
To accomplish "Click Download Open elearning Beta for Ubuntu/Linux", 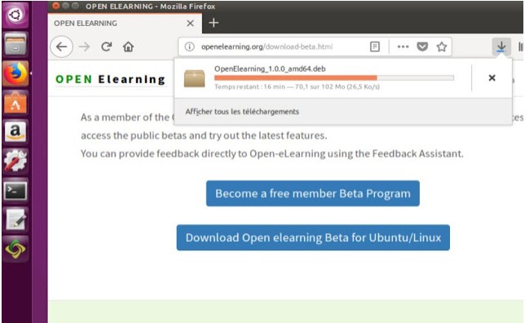I will pyautogui.click(x=313, y=237).
